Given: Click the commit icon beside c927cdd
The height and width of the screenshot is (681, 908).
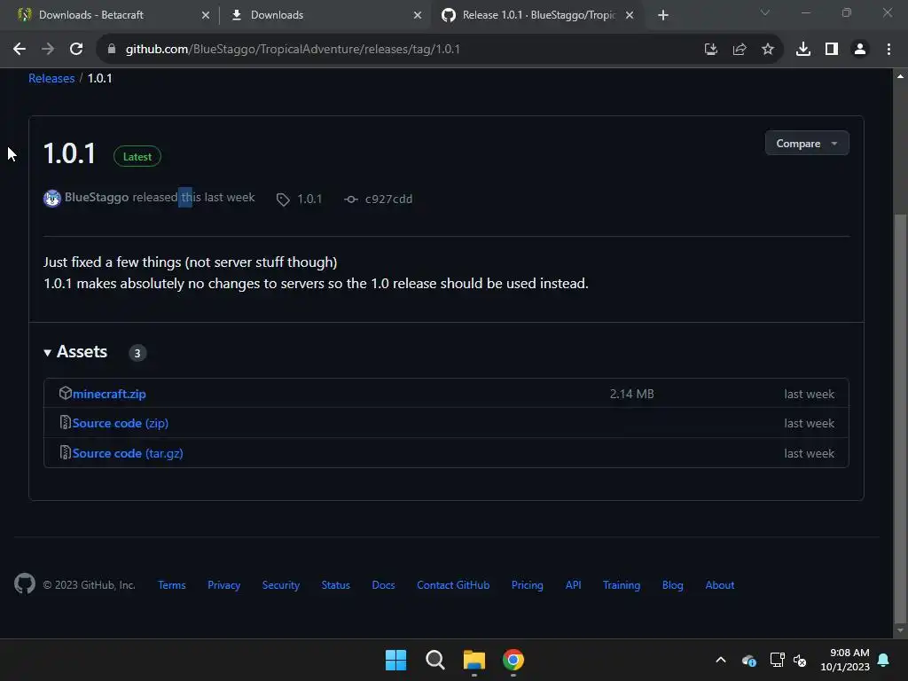Looking at the screenshot, I should 350,200.
